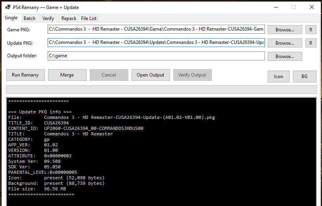Minimize the PS4 Remarry window
This screenshot has width=322, height=206.
(276, 7)
